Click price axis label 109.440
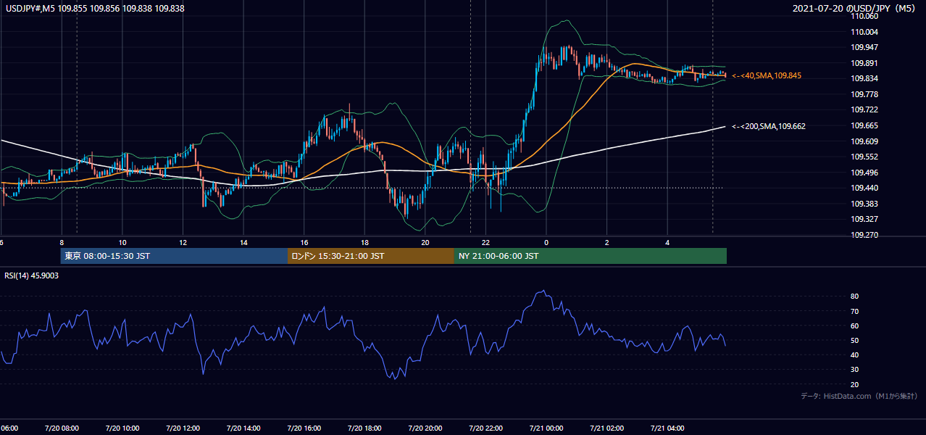The image size is (926, 435). click(x=865, y=188)
